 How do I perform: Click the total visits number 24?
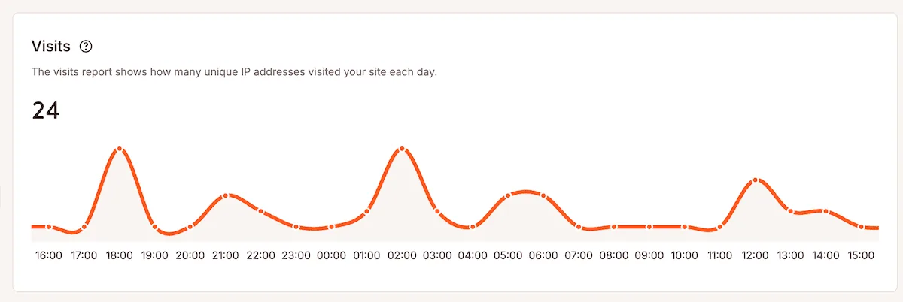[x=45, y=111]
